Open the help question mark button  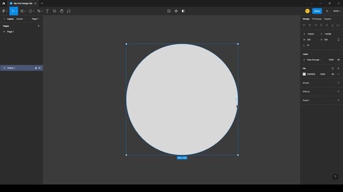coord(335,177)
